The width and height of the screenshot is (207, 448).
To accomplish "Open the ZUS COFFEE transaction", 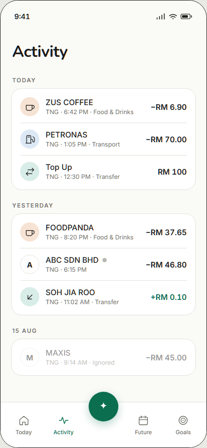I will coord(103,107).
